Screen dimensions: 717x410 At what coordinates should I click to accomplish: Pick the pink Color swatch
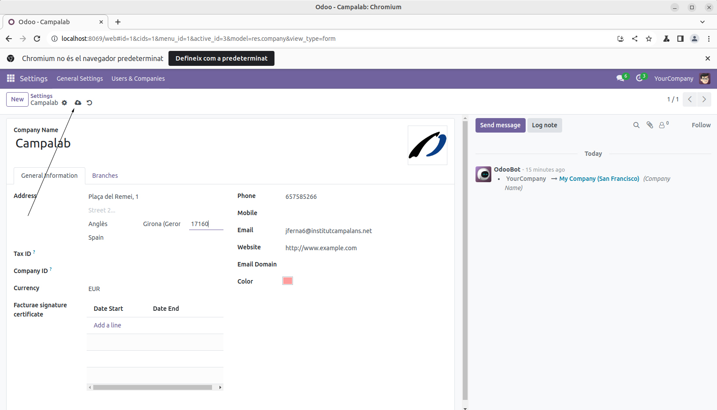tap(288, 281)
